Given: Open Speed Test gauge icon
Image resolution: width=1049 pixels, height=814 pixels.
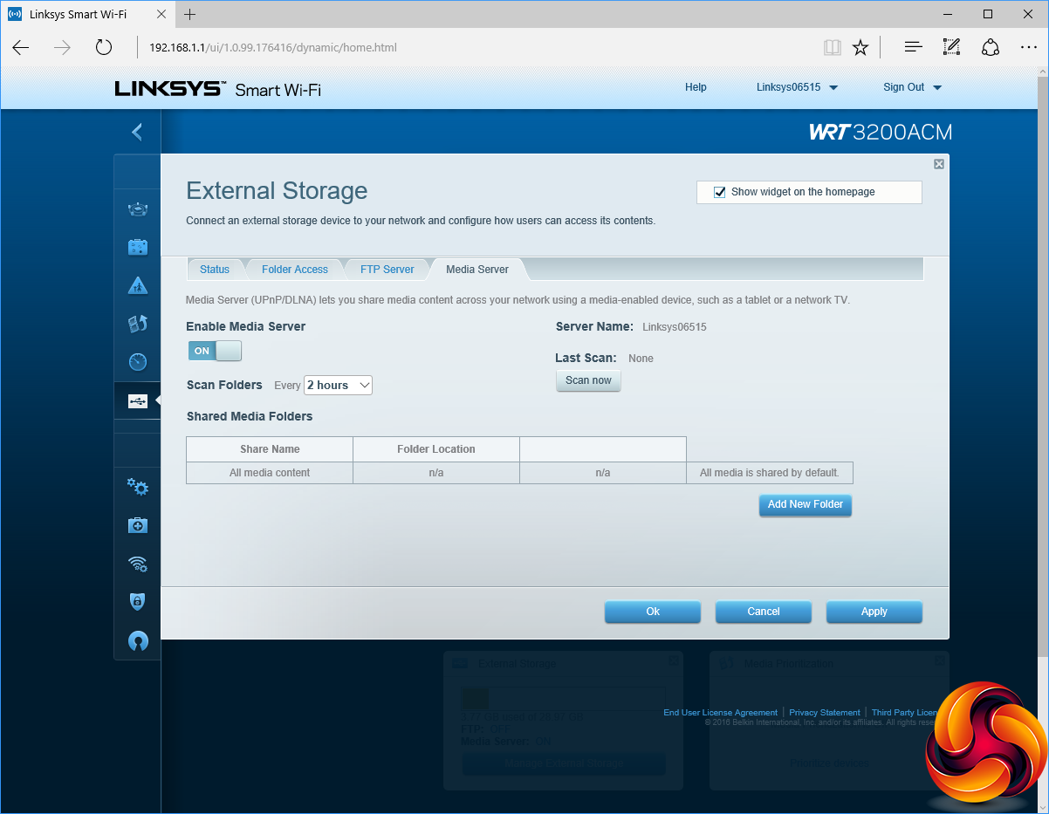Looking at the screenshot, I should click(137, 362).
